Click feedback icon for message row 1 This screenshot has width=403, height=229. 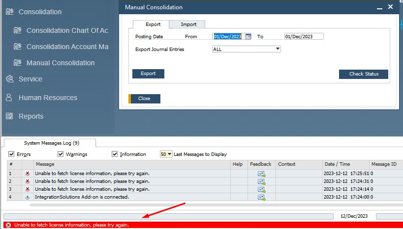pyautogui.click(x=261, y=174)
